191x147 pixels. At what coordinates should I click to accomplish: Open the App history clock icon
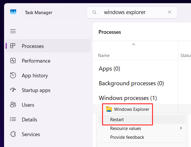click(13, 75)
